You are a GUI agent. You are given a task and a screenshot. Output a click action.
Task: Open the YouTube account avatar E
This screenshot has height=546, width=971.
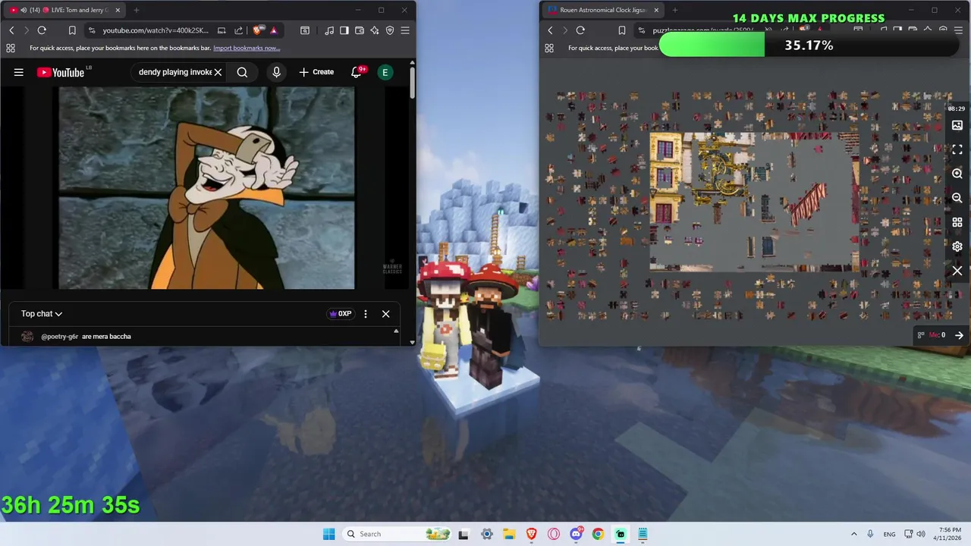pyautogui.click(x=385, y=72)
